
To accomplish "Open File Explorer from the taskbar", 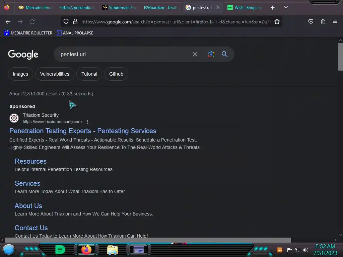I will [113, 250].
